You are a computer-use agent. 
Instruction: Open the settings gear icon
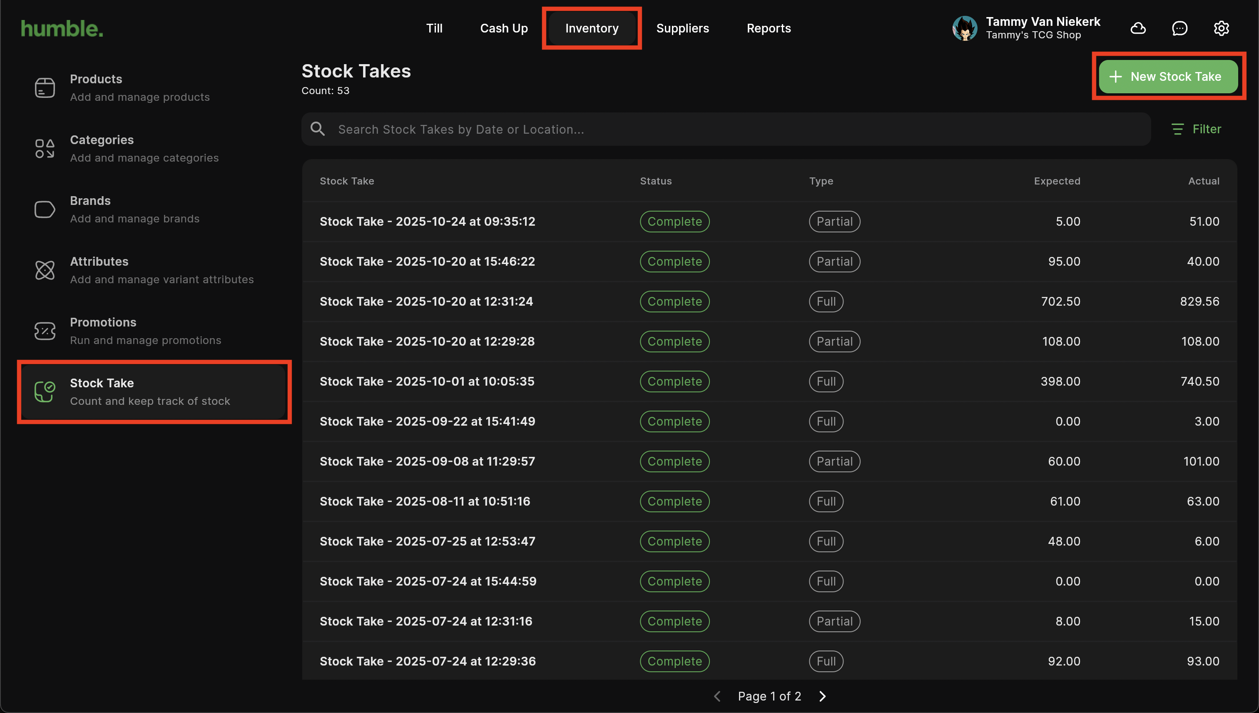(1221, 28)
